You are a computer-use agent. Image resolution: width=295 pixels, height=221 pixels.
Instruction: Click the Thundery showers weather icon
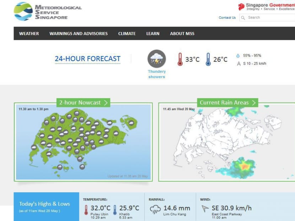(x=156, y=59)
